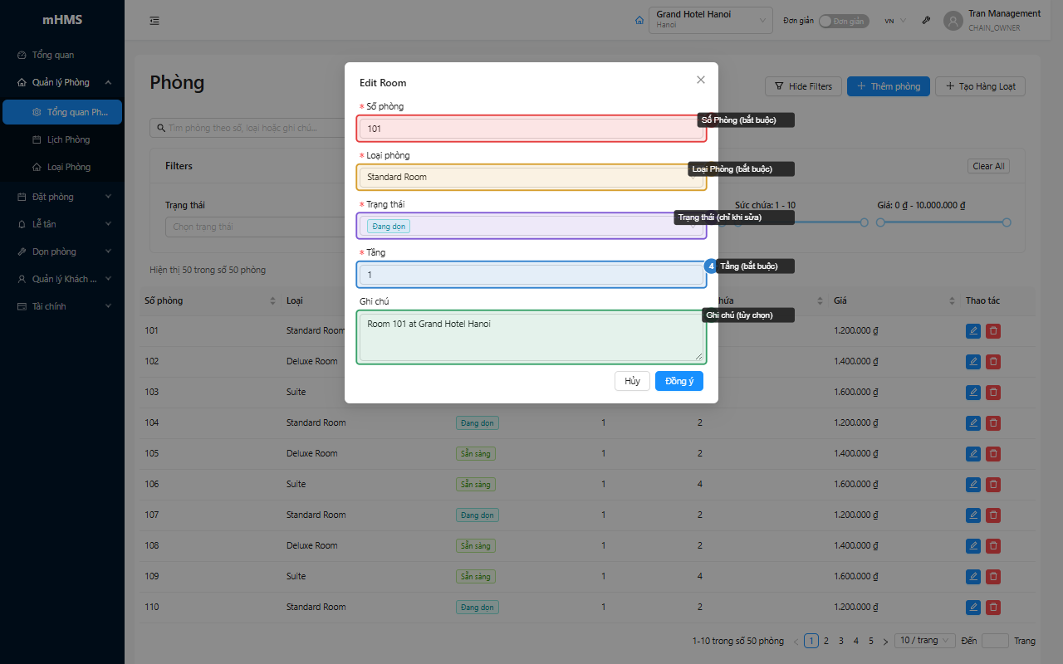Click the wrench settings icon in header
The image size is (1063, 664).
(927, 21)
